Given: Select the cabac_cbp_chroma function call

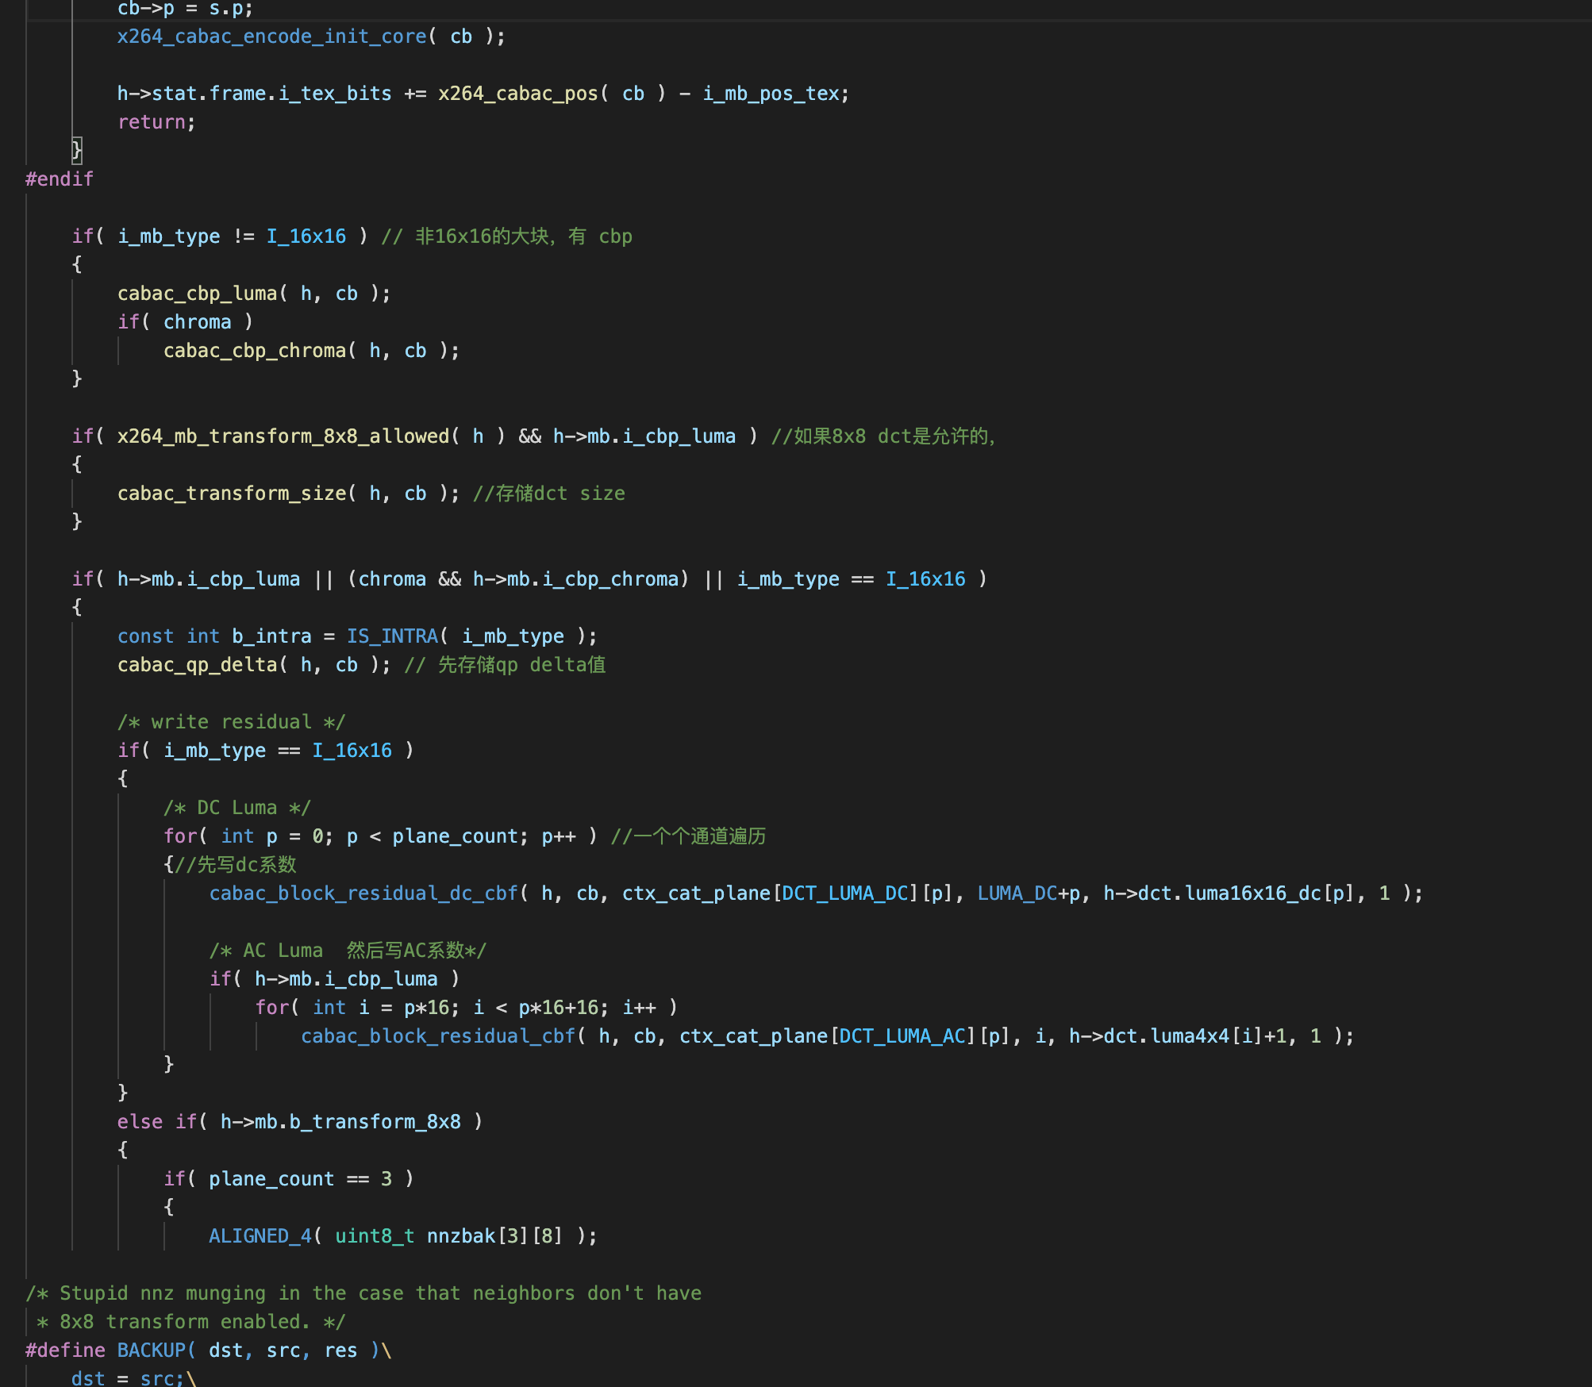Looking at the screenshot, I should (255, 351).
